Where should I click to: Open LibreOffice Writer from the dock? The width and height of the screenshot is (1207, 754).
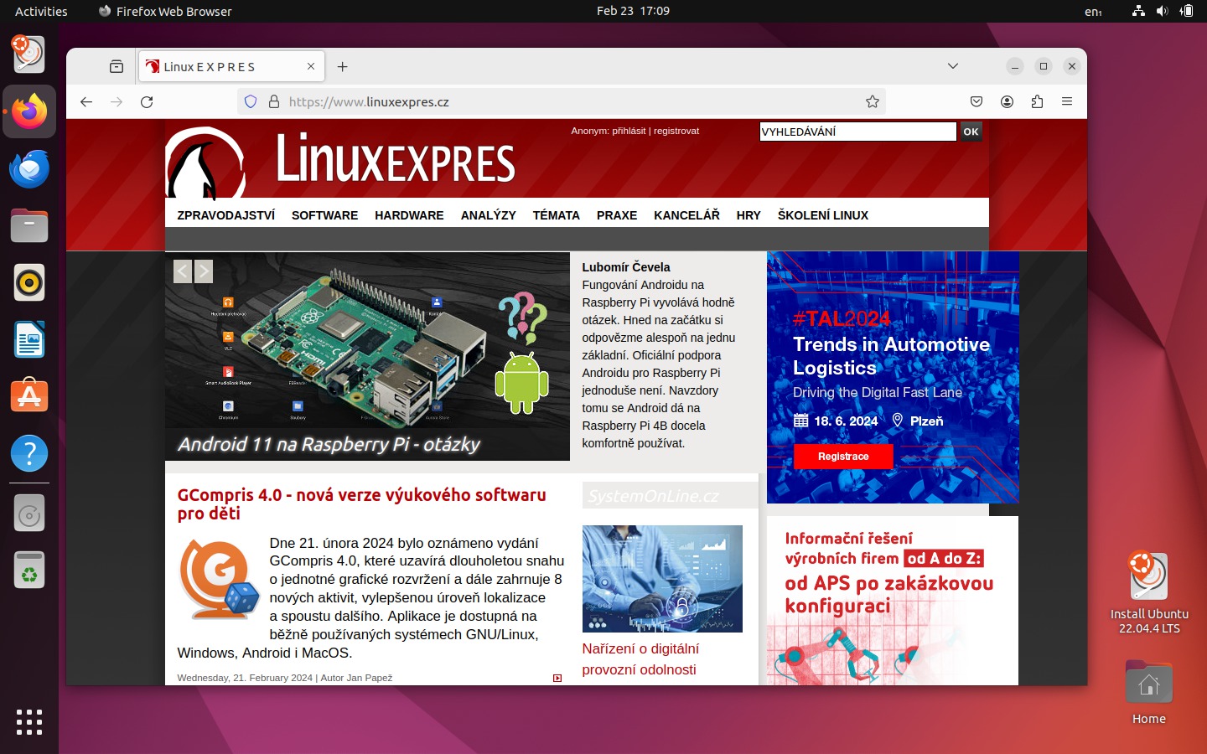pos(29,339)
